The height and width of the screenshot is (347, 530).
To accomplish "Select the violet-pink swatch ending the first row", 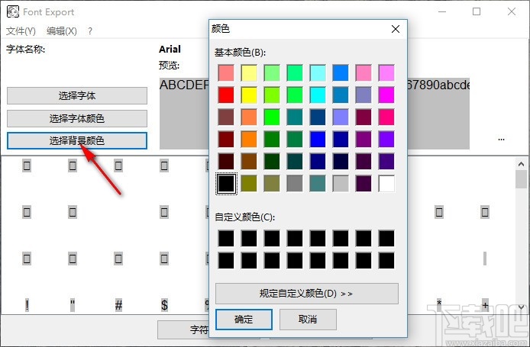I will [386, 73].
